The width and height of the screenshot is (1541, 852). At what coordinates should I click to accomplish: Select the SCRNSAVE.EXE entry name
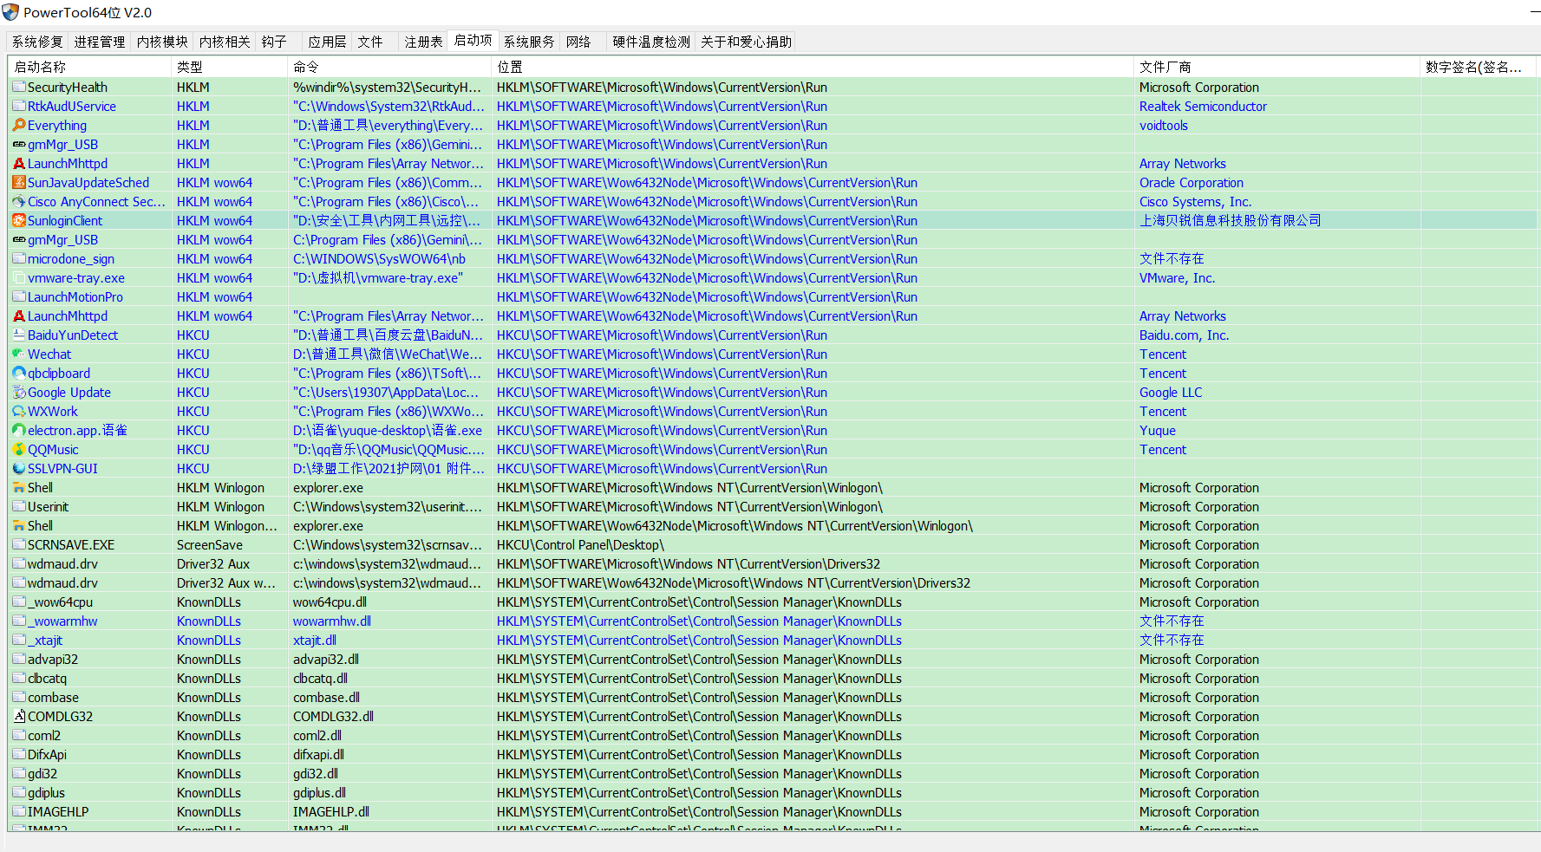(71, 544)
